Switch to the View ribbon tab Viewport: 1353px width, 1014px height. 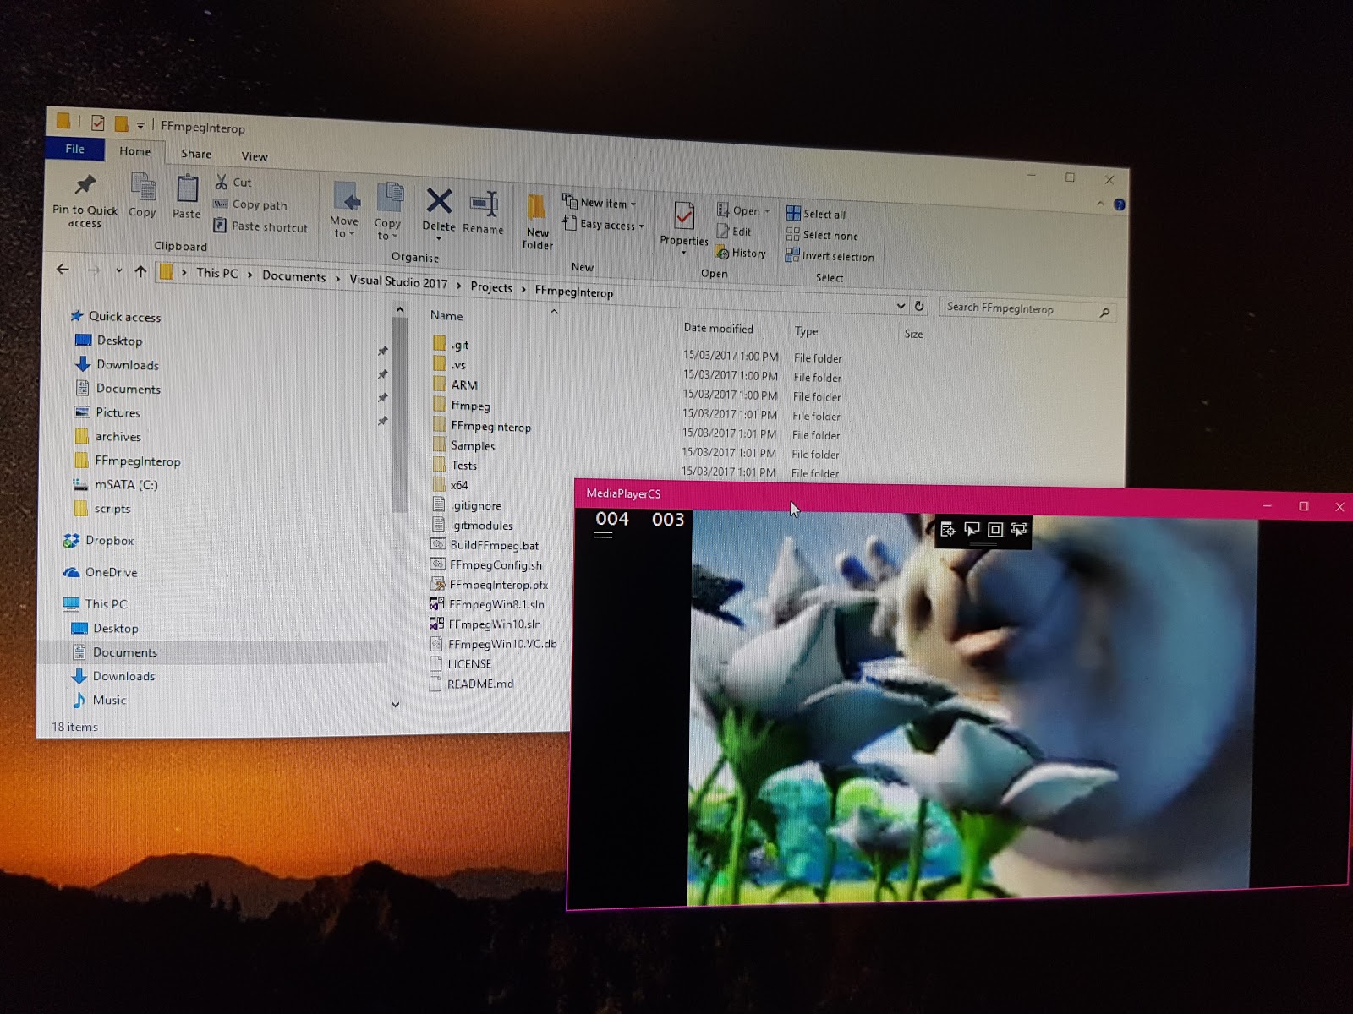(255, 156)
